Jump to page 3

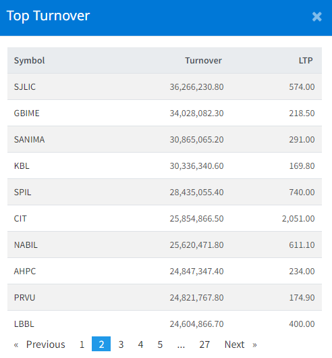[121, 344]
